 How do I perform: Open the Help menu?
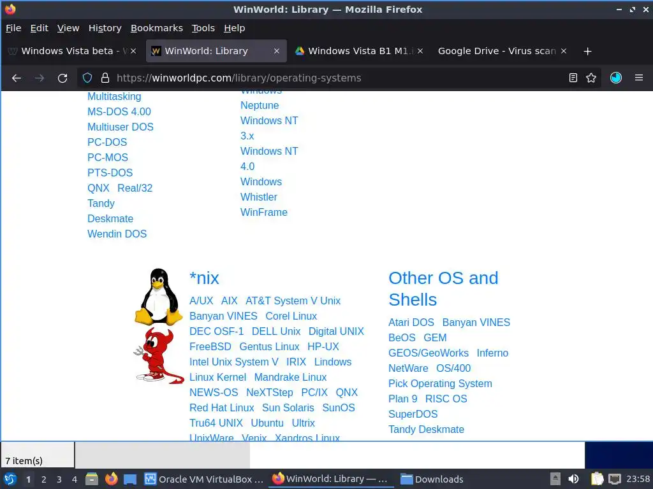[x=235, y=28]
